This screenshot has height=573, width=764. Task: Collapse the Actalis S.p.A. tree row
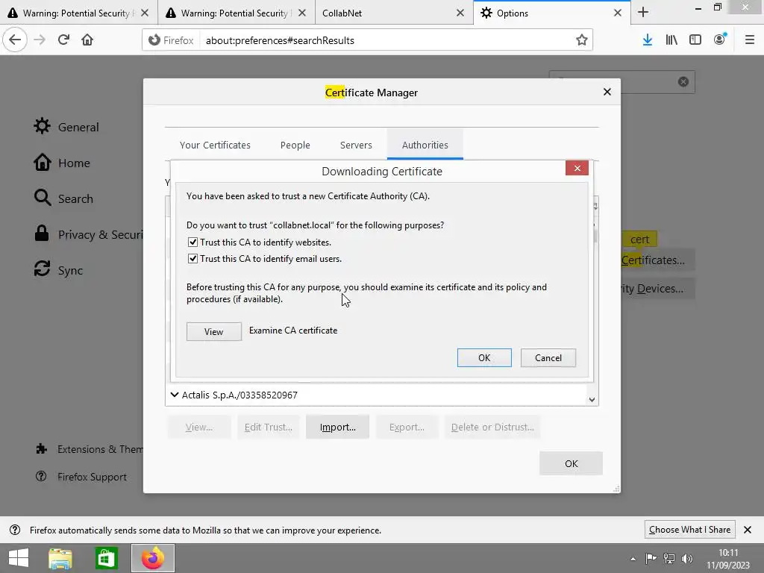point(175,395)
